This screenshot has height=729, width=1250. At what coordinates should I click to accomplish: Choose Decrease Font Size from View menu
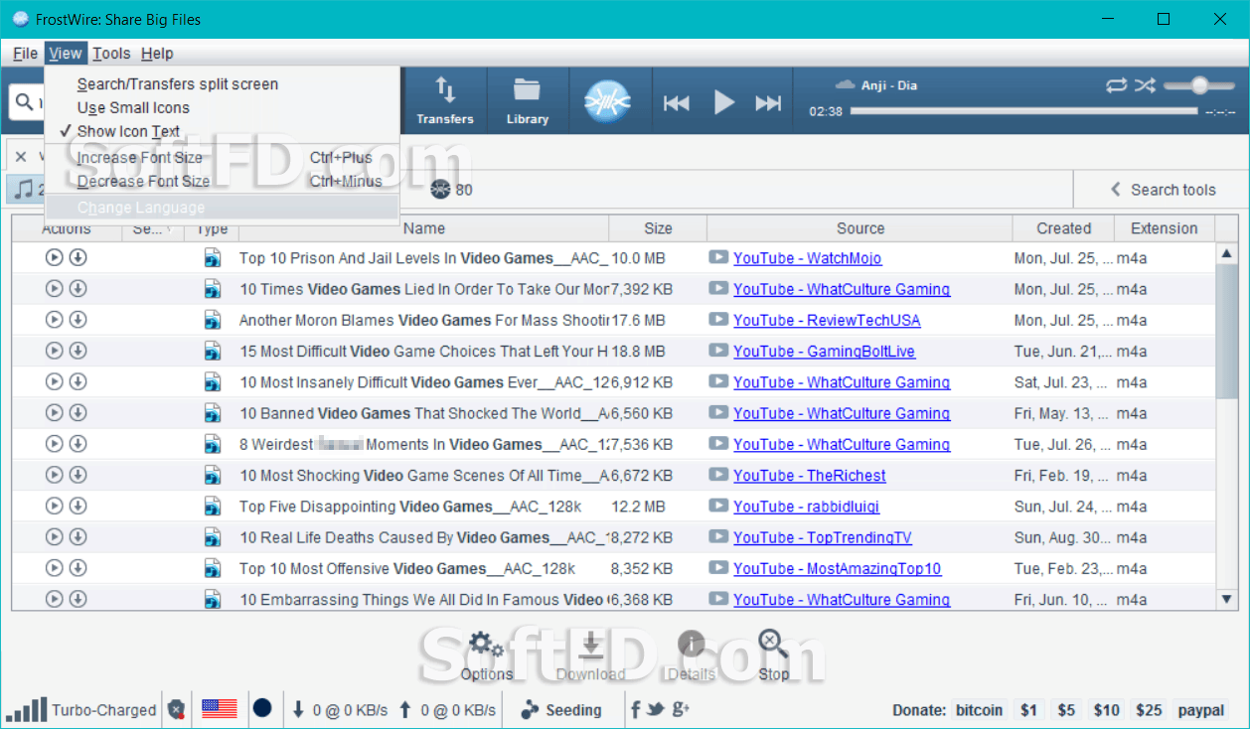pos(222,181)
